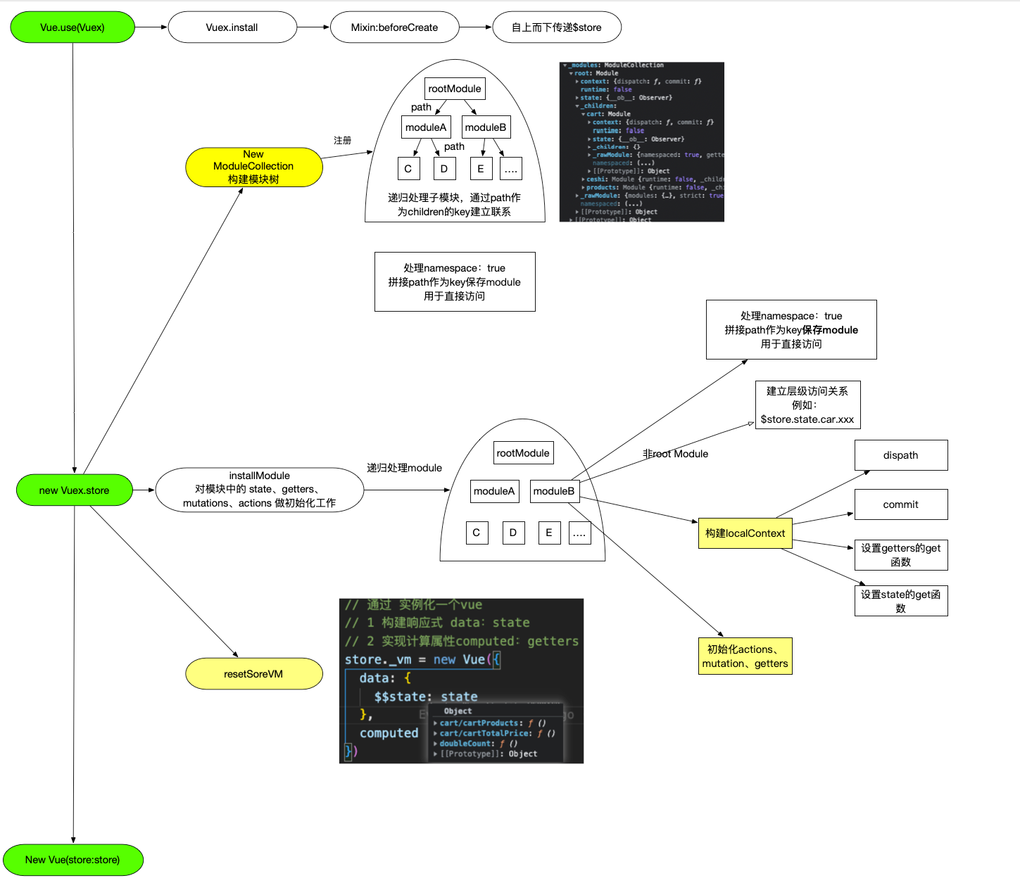Viewport: 1020px width, 890px height.
Task: Click the DevTools screenshot thumbnail
Action: point(642,142)
